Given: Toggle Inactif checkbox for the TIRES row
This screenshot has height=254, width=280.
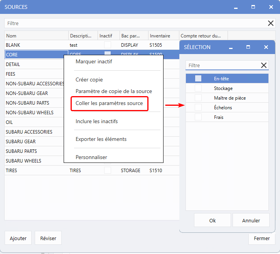Looking at the screenshot, I should (x=108, y=170).
